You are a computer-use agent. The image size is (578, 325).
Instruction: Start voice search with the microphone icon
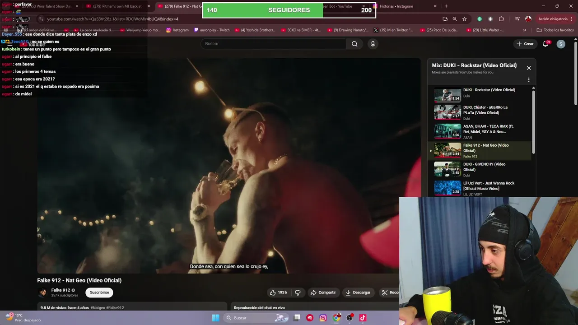373,44
